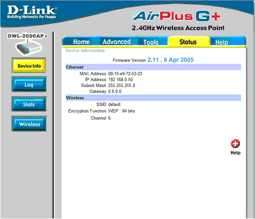The image size is (255, 219).
Task: Open the Help tab
Action: pyautogui.click(x=222, y=42)
